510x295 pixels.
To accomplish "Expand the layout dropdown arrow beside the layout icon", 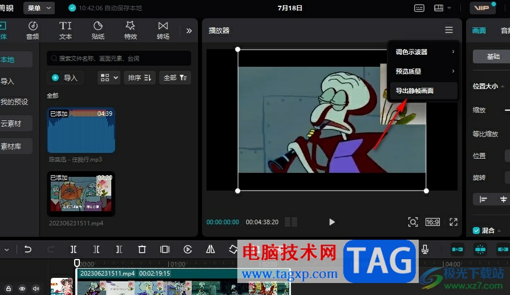I will (449, 8).
